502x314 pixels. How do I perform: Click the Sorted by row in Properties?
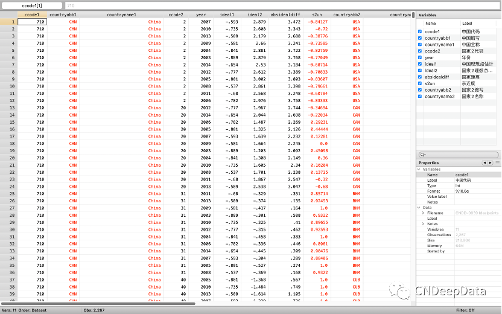click(459, 251)
